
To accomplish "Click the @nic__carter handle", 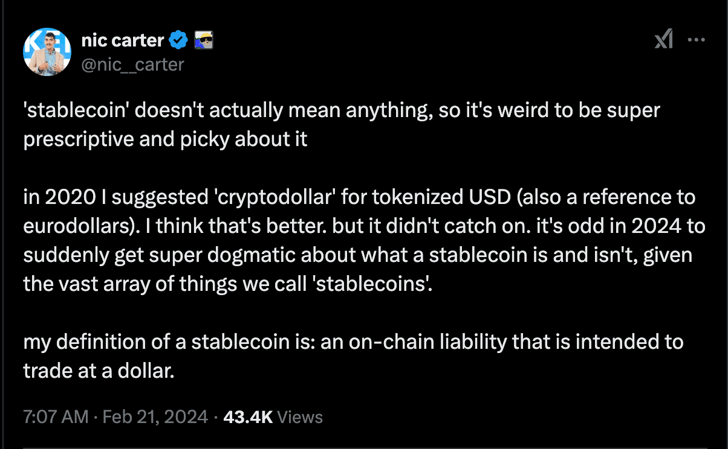I will 132,64.
